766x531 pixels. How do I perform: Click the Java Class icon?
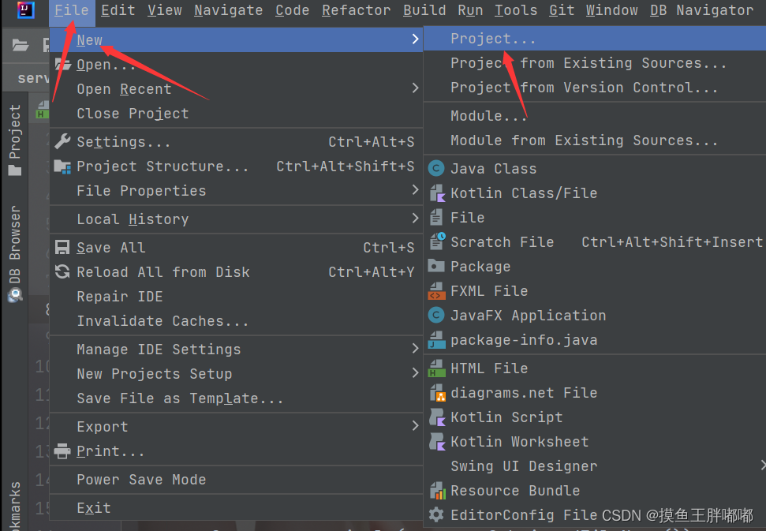point(436,169)
